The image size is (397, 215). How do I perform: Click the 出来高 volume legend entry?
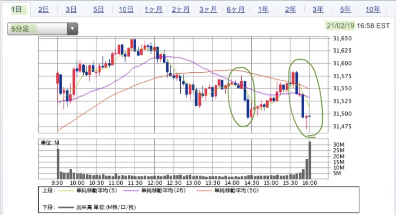[x=106, y=208]
